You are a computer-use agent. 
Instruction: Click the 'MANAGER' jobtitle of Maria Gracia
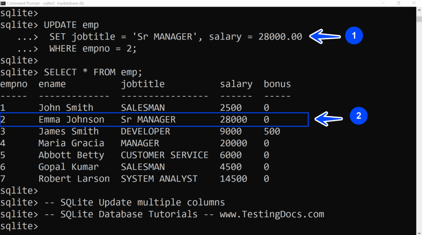pos(140,143)
